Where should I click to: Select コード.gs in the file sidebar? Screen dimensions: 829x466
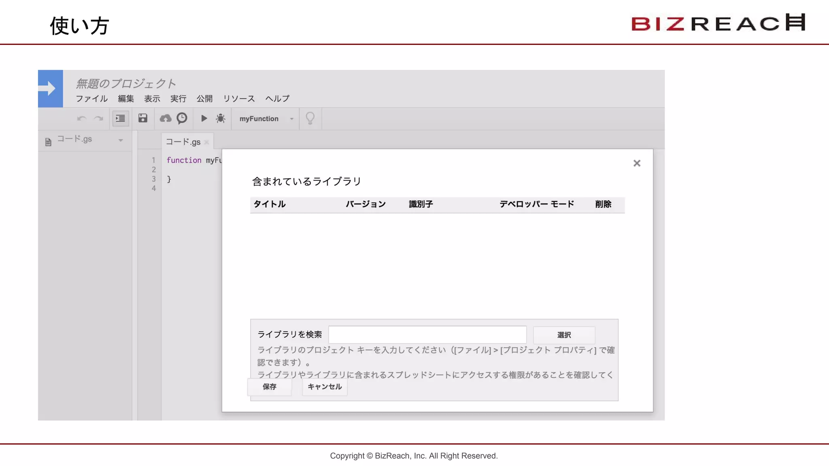[74, 139]
